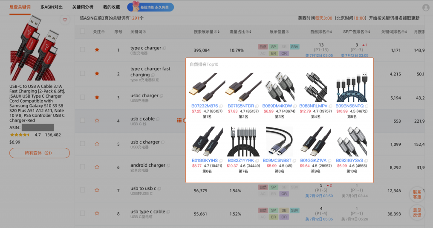Viewport: 433px width, 228px height.
Task: Click the heart favorite icon on product image
Action: pyautogui.click(x=65, y=20)
